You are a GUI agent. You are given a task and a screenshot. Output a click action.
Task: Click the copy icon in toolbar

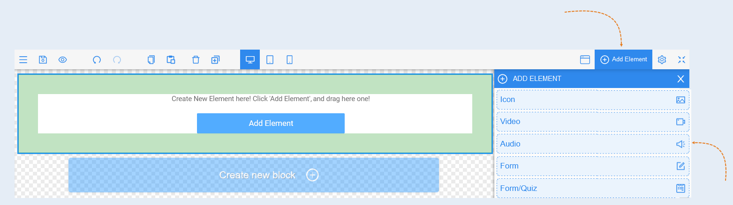click(x=151, y=59)
